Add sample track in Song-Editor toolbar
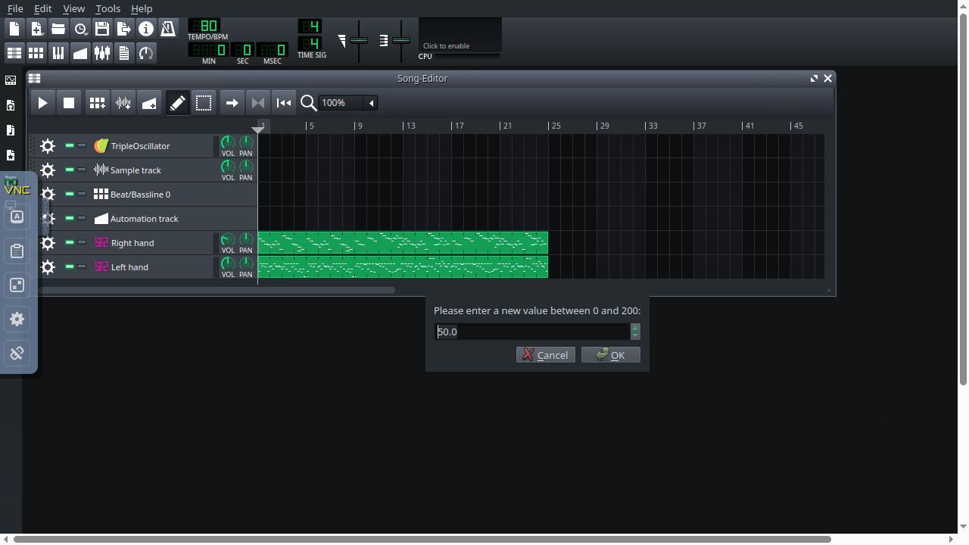 123,103
